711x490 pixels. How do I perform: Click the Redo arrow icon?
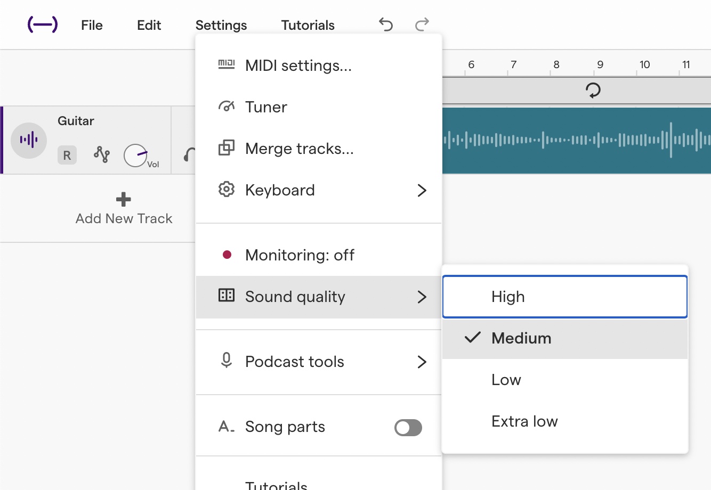421,24
